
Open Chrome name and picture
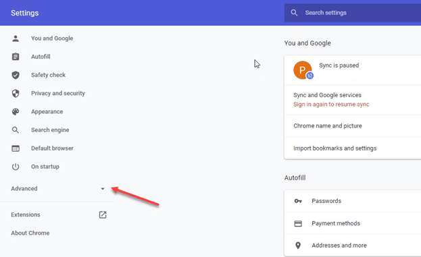[353, 126]
